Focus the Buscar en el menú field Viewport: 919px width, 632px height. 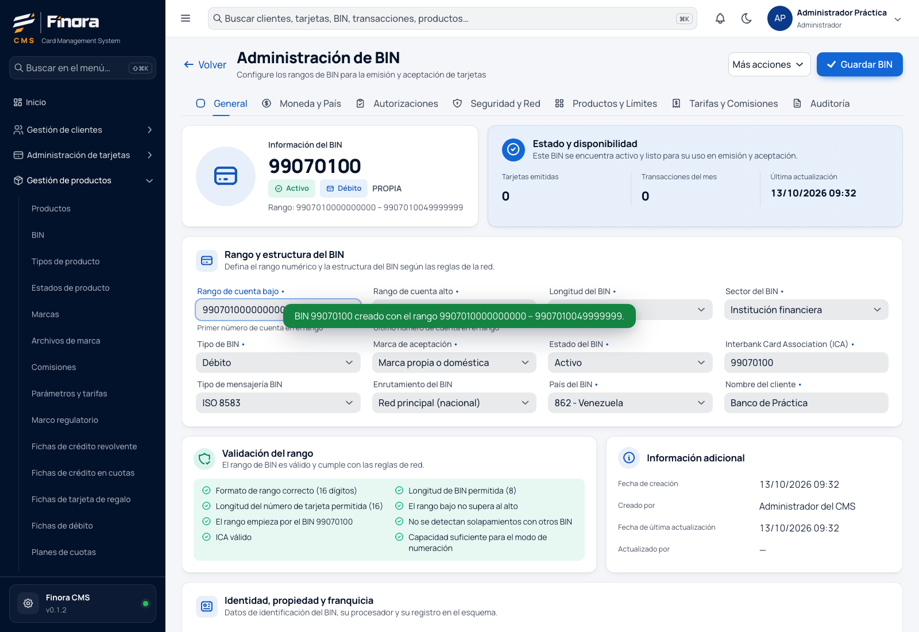coord(83,68)
